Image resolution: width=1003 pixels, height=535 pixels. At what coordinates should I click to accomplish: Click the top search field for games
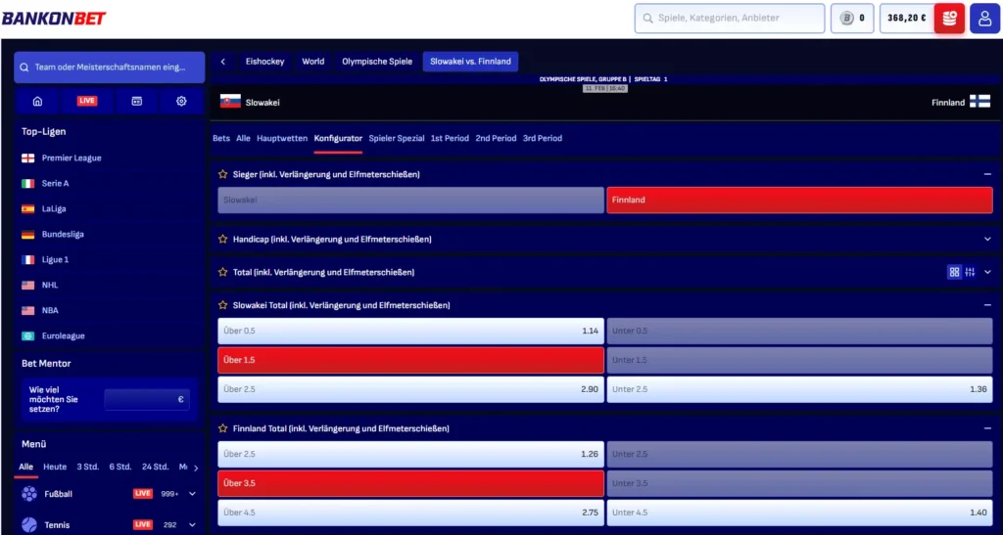pyautogui.click(x=730, y=19)
